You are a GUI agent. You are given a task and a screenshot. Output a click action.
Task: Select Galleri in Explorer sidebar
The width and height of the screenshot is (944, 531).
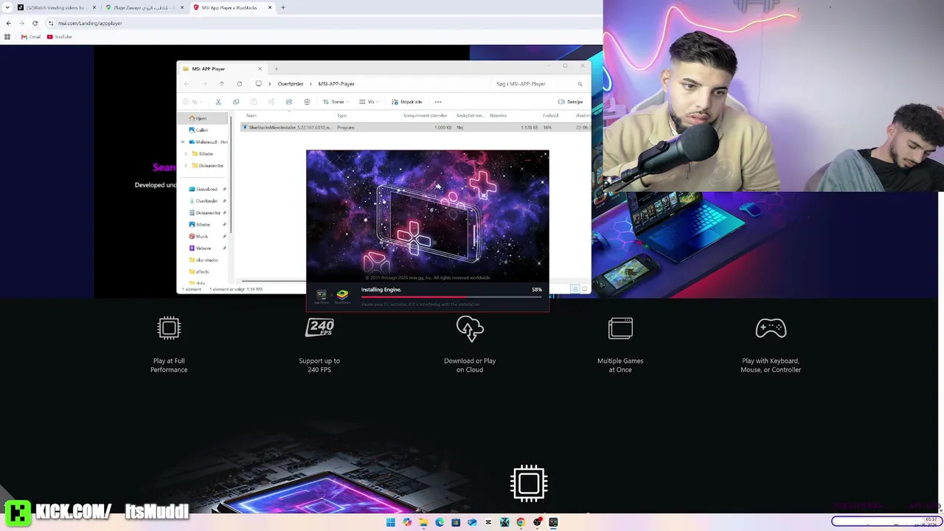coord(198,130)
